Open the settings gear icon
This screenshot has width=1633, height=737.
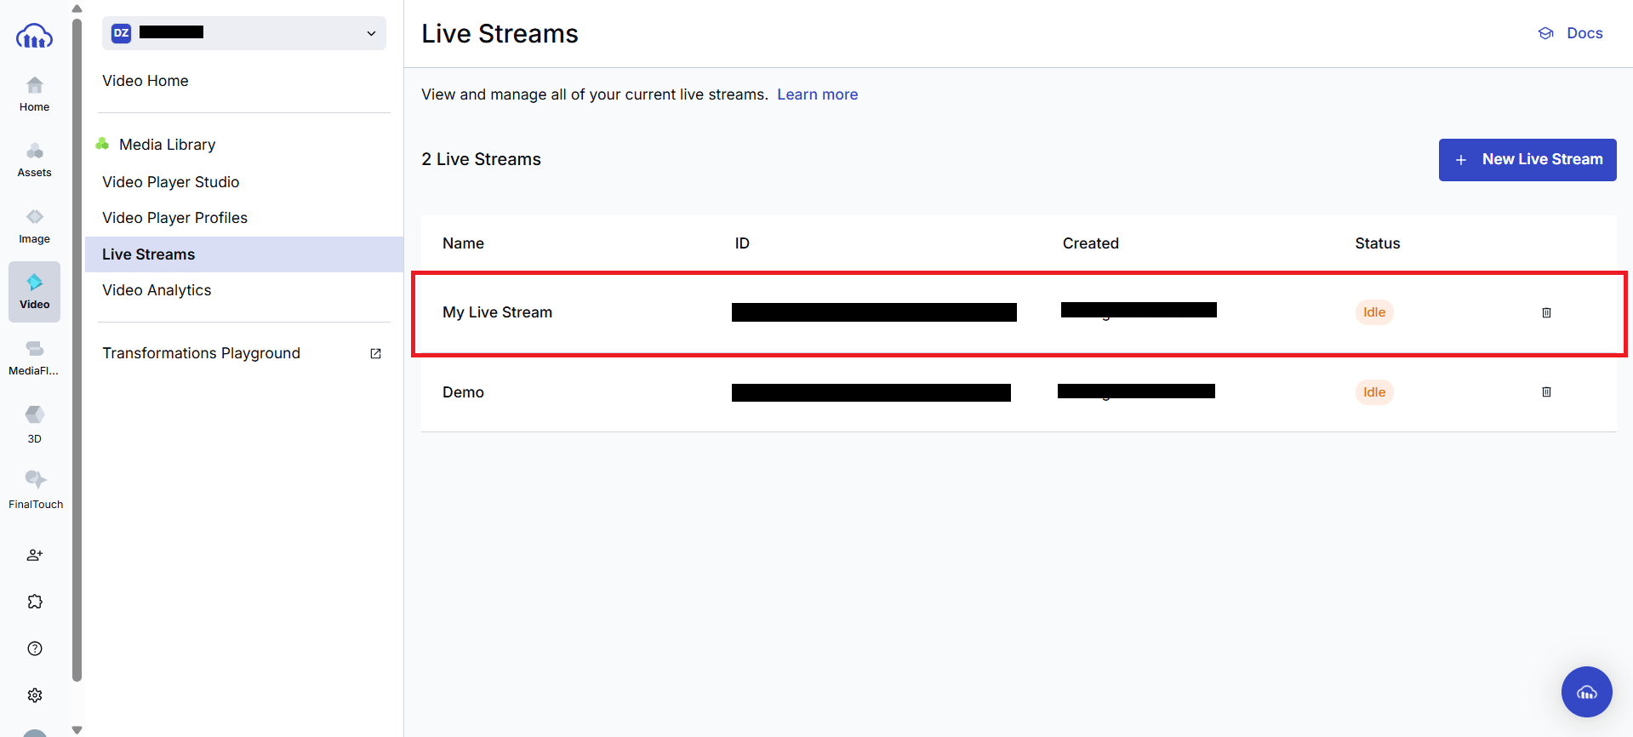pyautogui.click(x=34, y=695)
